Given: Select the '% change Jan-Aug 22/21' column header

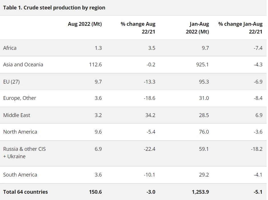Looking at the screenshot, I should tap(240, 28).
